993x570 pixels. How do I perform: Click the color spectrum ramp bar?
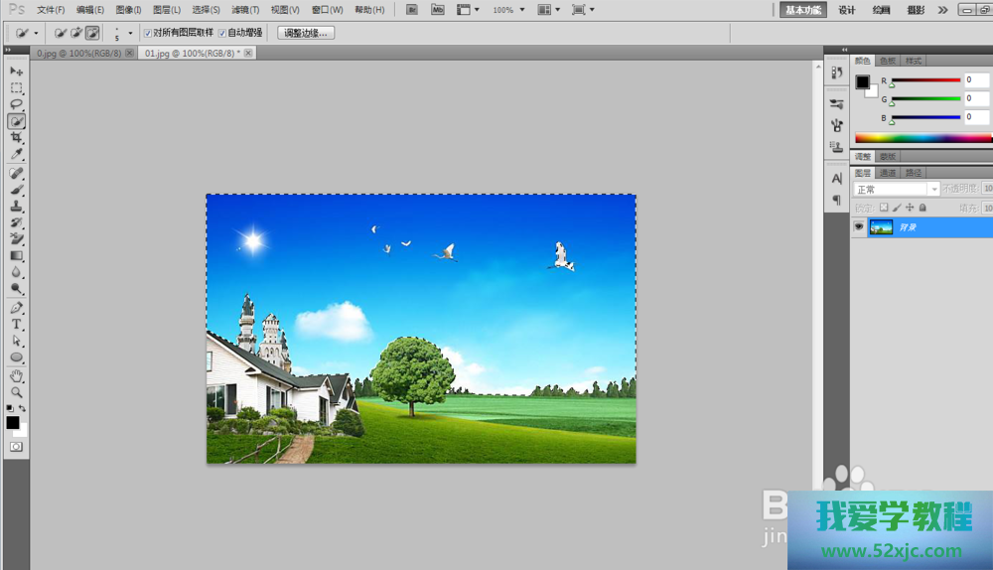pyautogui.click(x=922, y=138)
